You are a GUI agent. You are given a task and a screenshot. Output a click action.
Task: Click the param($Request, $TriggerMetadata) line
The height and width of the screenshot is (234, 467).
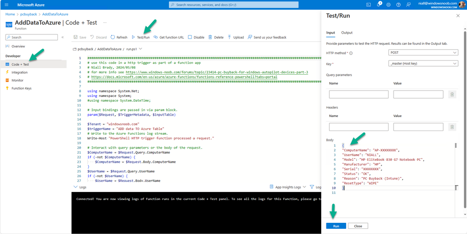(131, 115)
